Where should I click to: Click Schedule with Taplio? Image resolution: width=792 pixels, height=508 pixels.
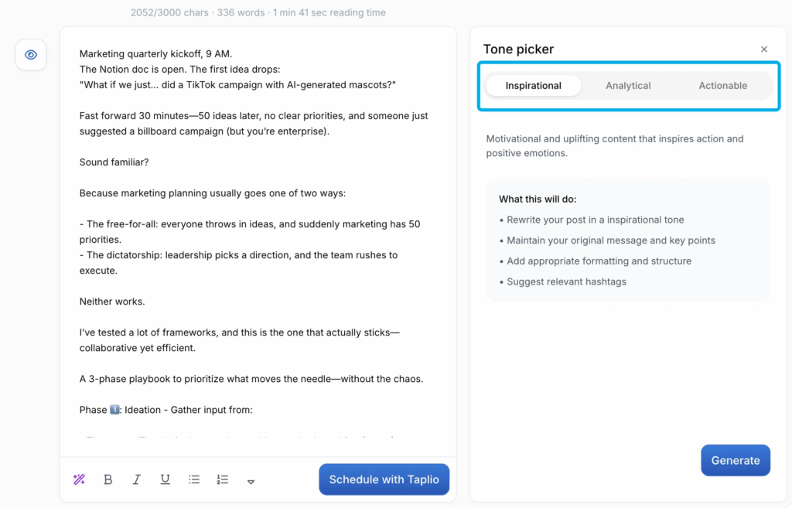click(x=384, y=479)
